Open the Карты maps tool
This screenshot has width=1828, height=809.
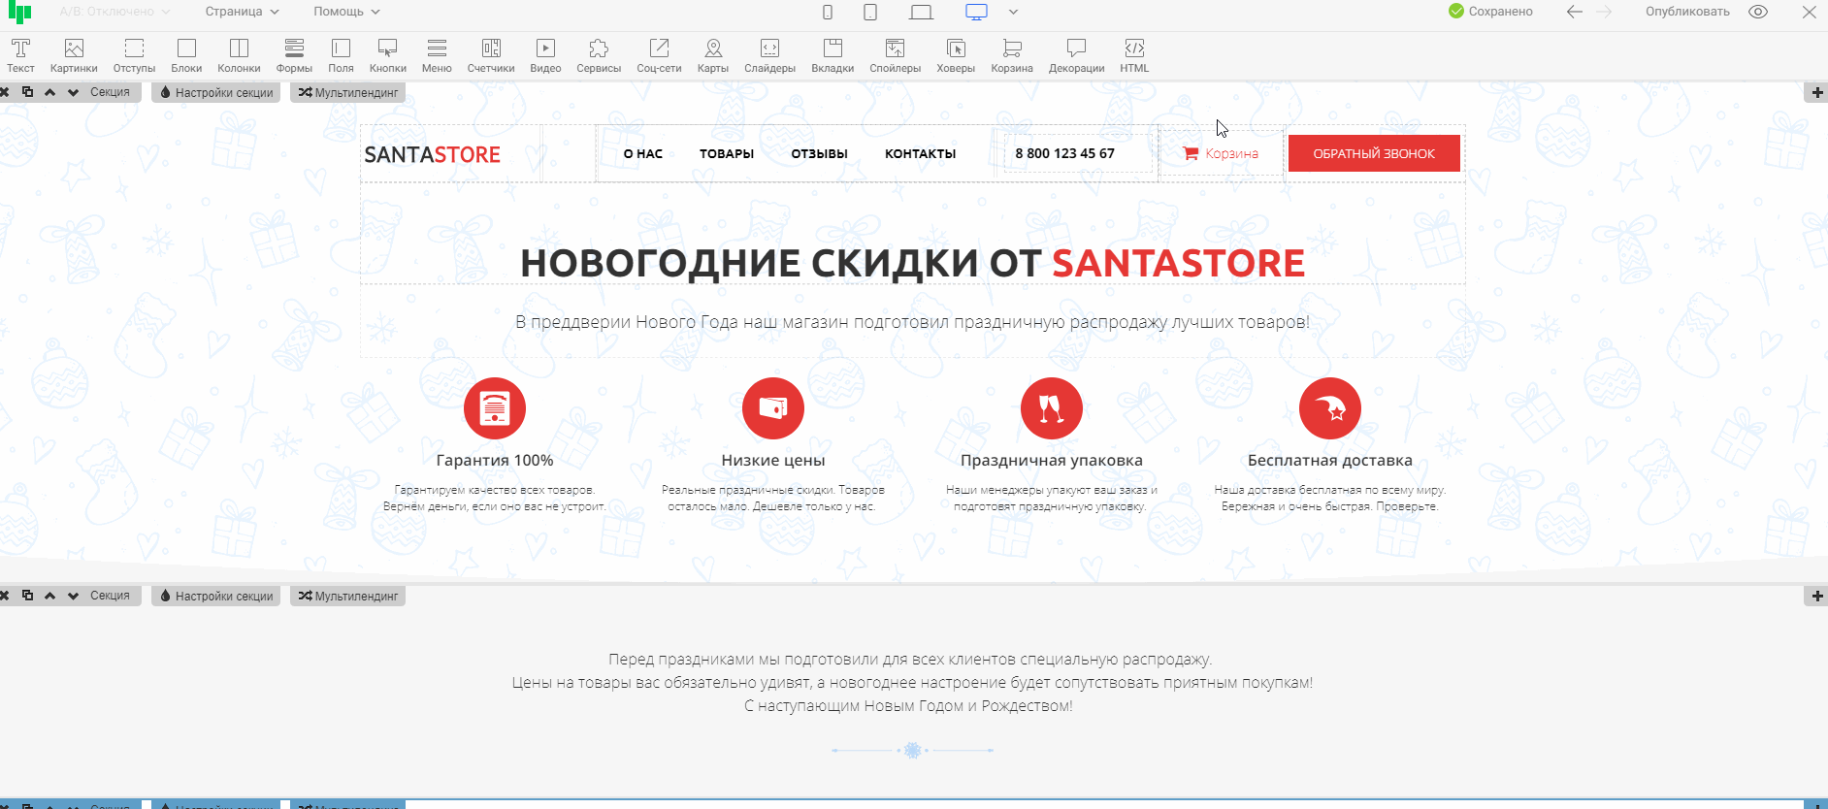pos(712,55)
